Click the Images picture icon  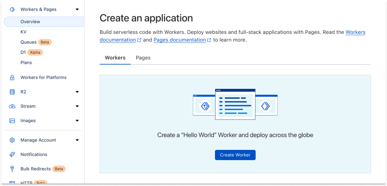click(12, 121)
